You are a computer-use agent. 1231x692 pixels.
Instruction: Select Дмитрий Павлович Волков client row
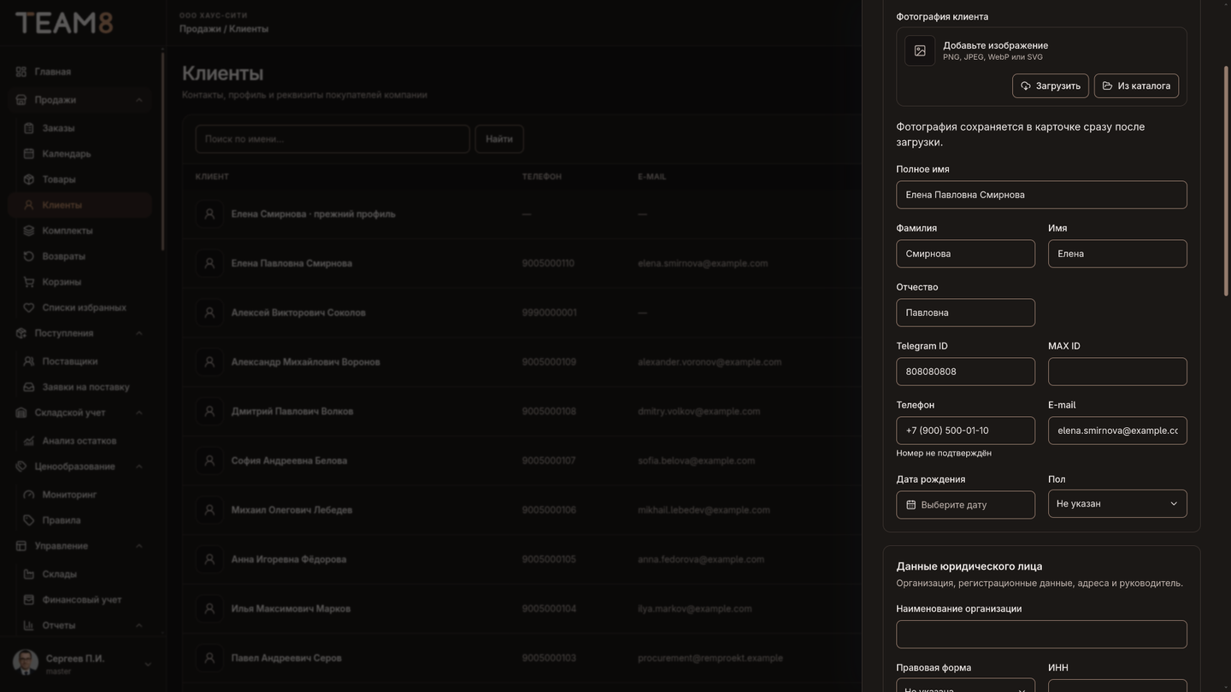click(x=521, y=412)
